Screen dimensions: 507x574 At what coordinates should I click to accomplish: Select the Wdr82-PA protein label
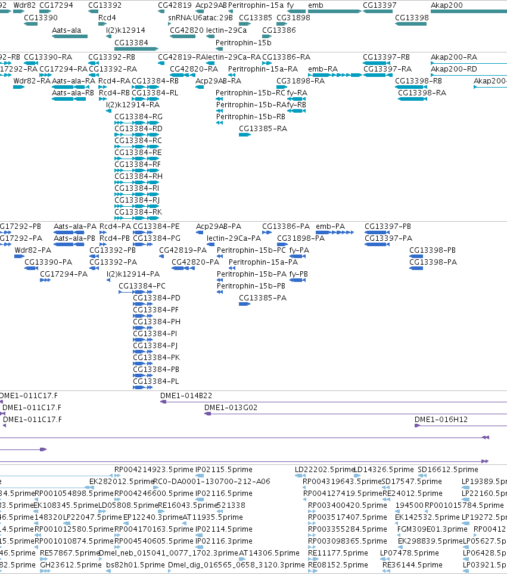[33, 250]
